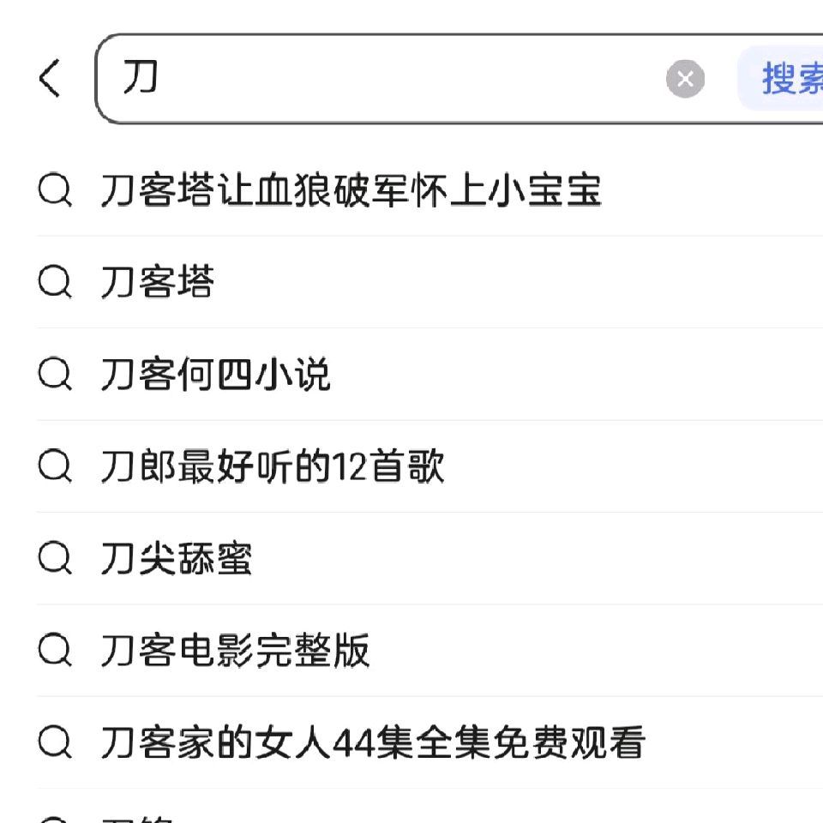Click search icon beside 刀郎最好听的12首歌

pos(55,466)
